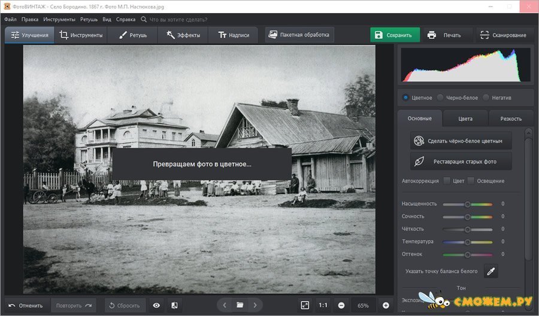
Task: Open the folder icon in bottom bar
Action: click(x=240, y=305)
